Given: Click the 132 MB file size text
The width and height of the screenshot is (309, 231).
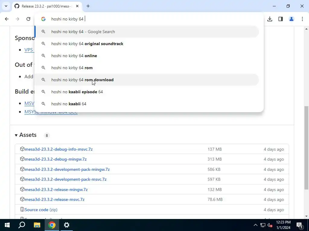Looking at the screenshot, I should [x=215, y=189].
